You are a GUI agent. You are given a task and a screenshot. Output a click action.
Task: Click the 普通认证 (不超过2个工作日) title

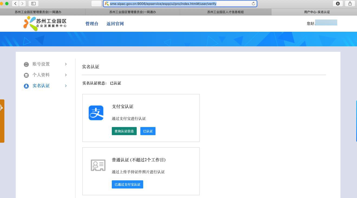(x=139, y=160)
